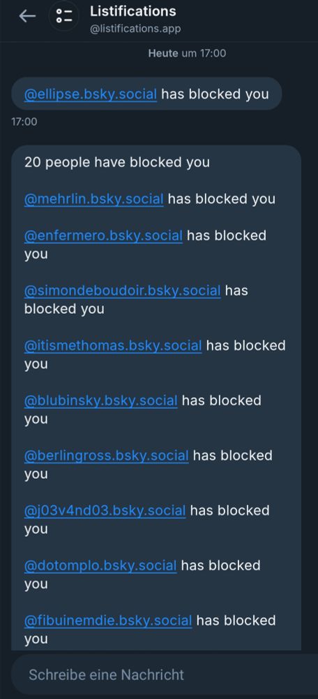
Task: Open the Listifications profile title
Action: (133, 11)
